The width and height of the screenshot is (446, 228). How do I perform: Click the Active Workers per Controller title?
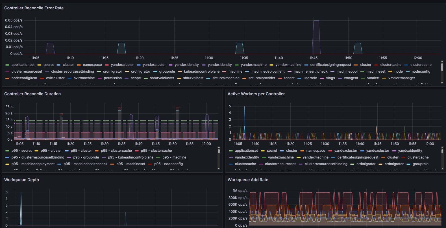click(256, 94)
